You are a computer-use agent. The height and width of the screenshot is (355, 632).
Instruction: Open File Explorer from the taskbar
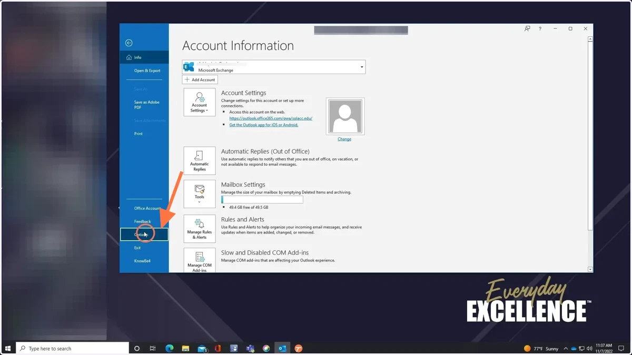point(185,348)
